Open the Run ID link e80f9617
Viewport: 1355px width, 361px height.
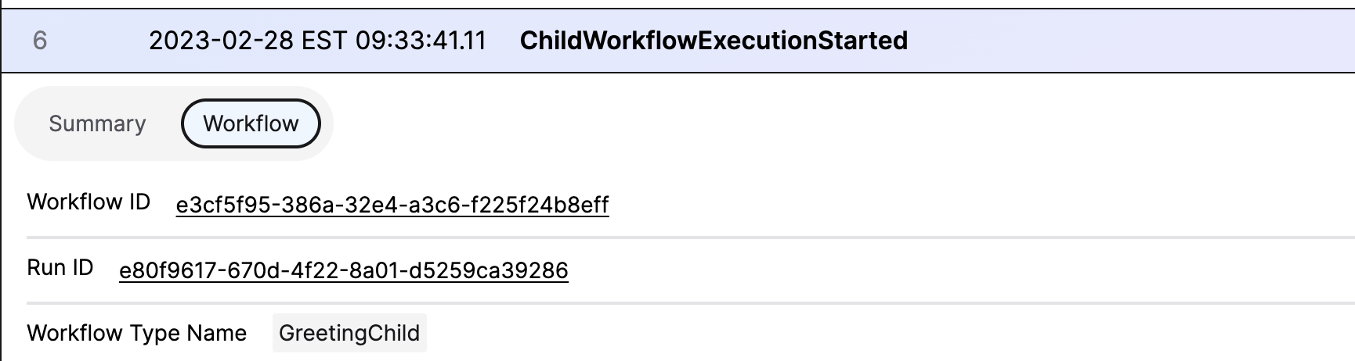click(x=343, y=270)
